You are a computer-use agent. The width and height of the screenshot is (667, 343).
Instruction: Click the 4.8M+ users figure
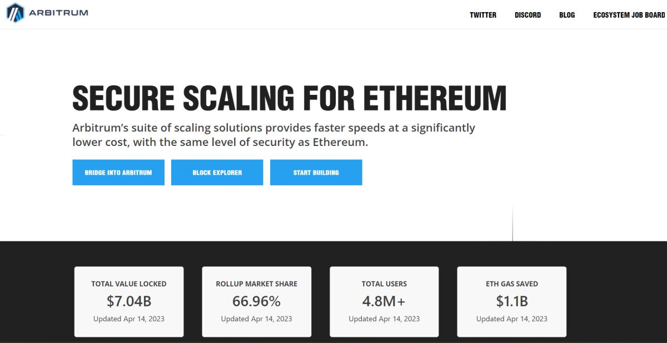point(384,301)
